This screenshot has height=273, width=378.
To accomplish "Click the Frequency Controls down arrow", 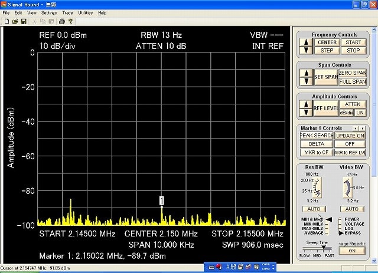I will pyautogui.click(x=306, y=50).
